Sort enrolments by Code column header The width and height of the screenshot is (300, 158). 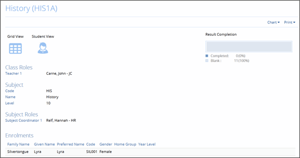[x=91, y=144]
